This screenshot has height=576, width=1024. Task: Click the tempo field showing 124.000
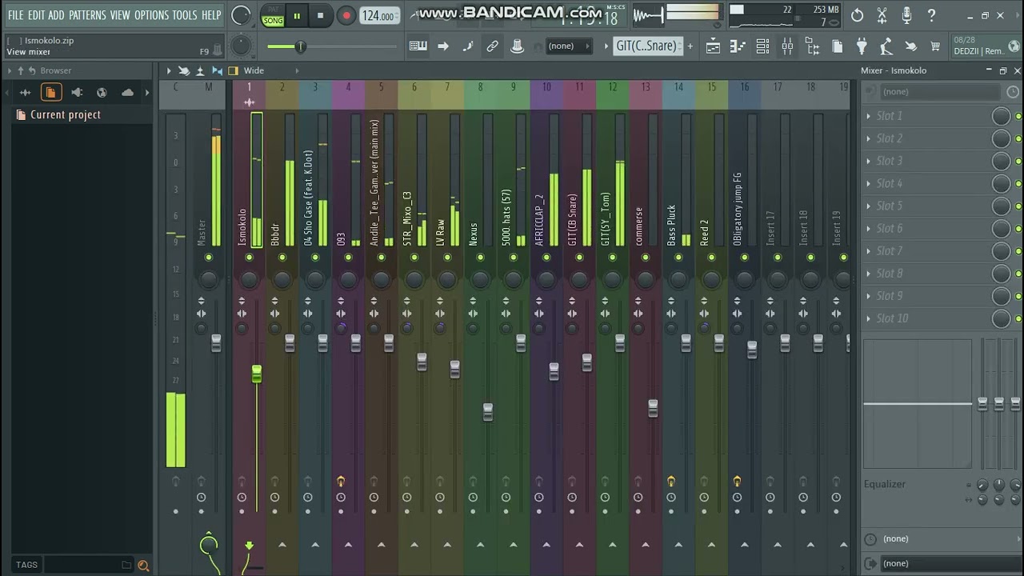379,15
